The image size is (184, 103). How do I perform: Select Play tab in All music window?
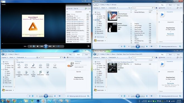[162, 5]
